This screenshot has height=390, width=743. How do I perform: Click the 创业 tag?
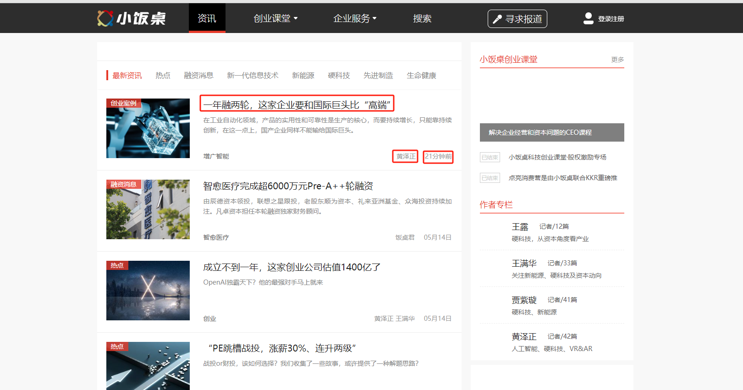209,319
